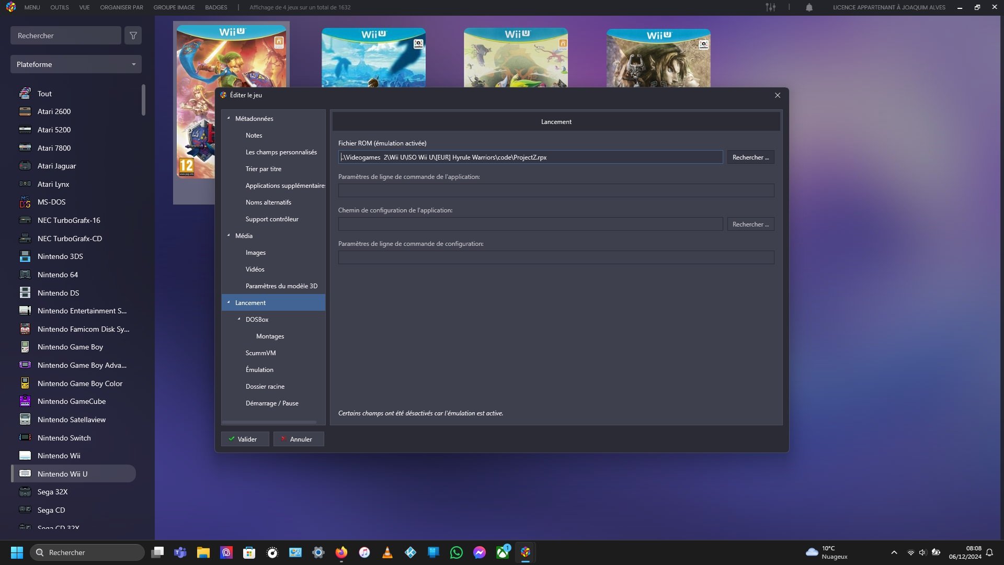
Task: Click the MS-DOS platform icon
Action: [25, 202]
